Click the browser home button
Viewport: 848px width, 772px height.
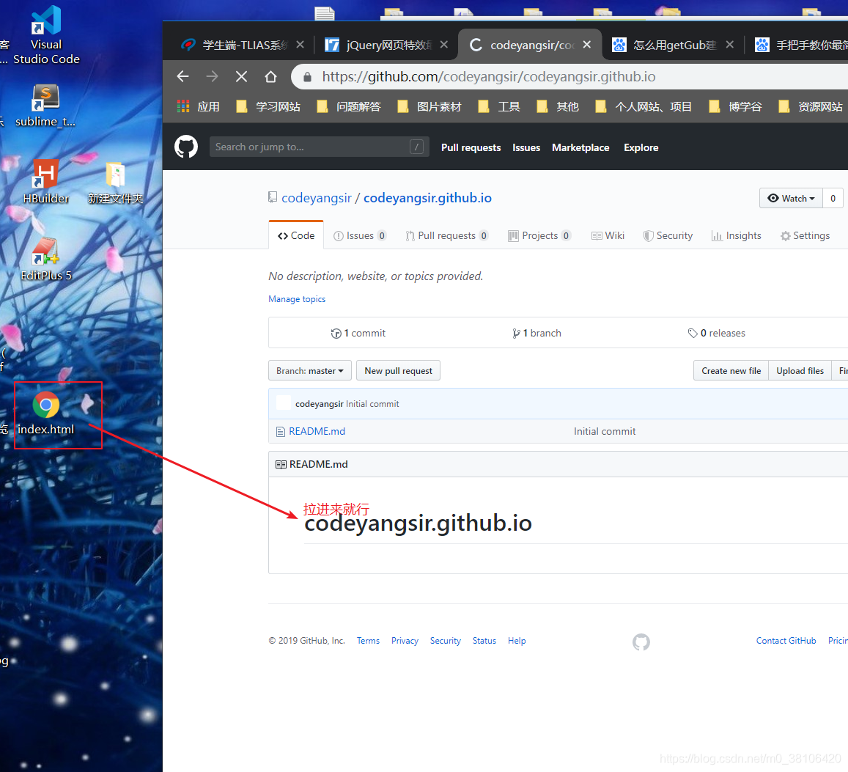tap(270, 77)
